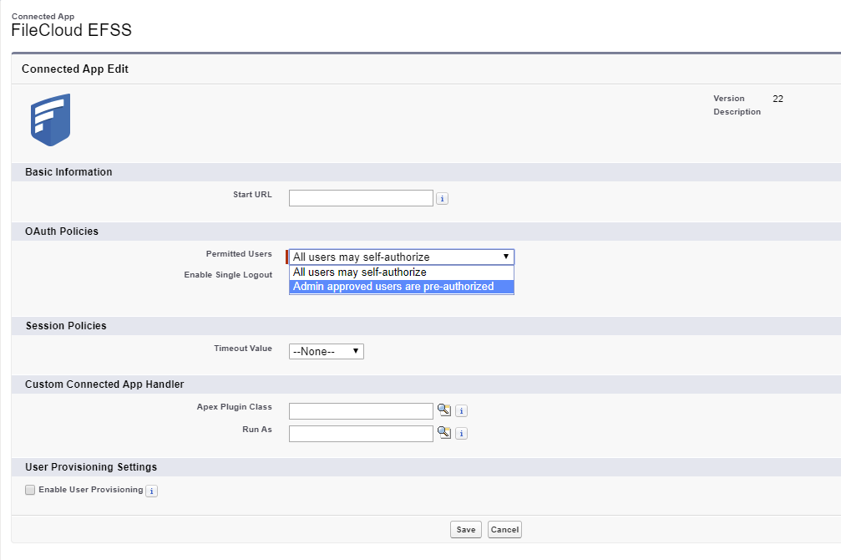Viewport: 841px width, 560px height.
Task: Enable the Enable User Provisioning checkbox
Action: click(x=29, y=490)
